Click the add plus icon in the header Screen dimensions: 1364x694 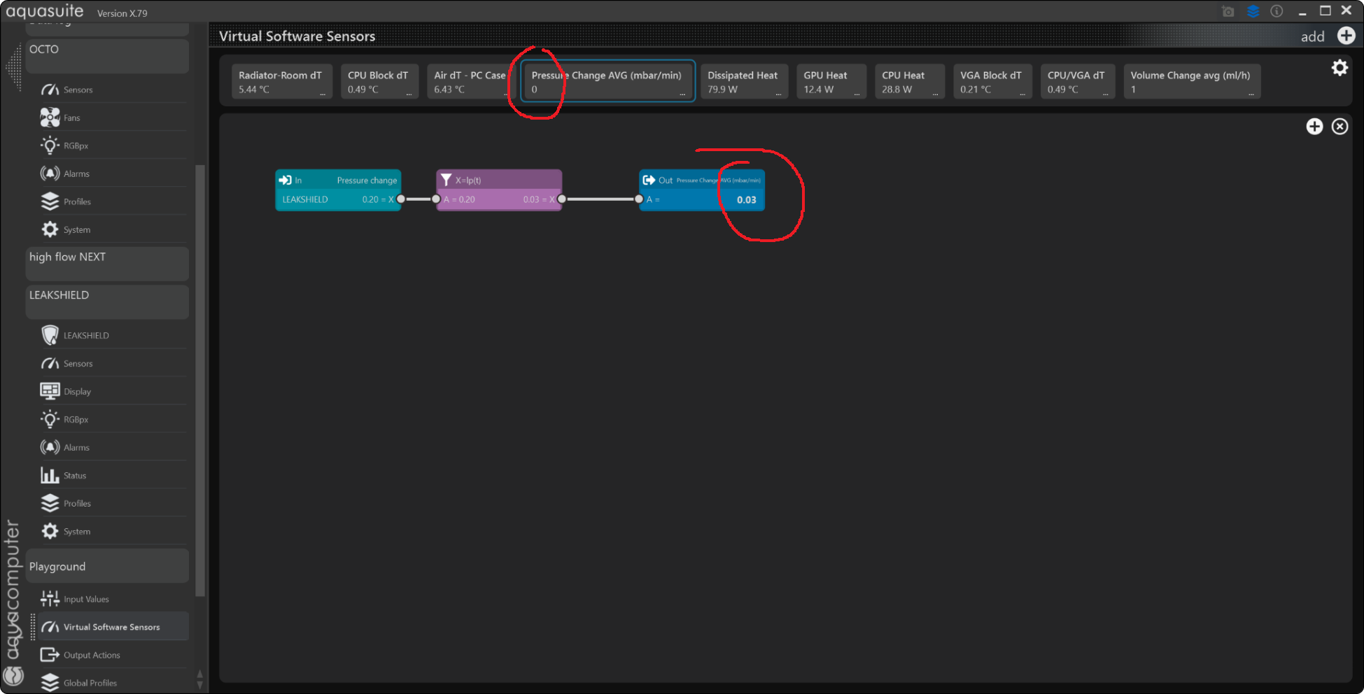[1346, 36]
